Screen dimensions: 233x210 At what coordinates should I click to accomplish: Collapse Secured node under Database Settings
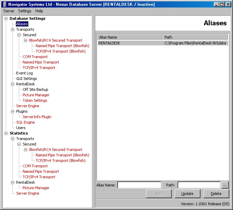tap(19, 35)
